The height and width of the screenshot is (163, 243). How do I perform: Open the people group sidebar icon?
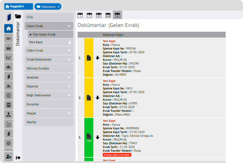[x=9, y=67]
